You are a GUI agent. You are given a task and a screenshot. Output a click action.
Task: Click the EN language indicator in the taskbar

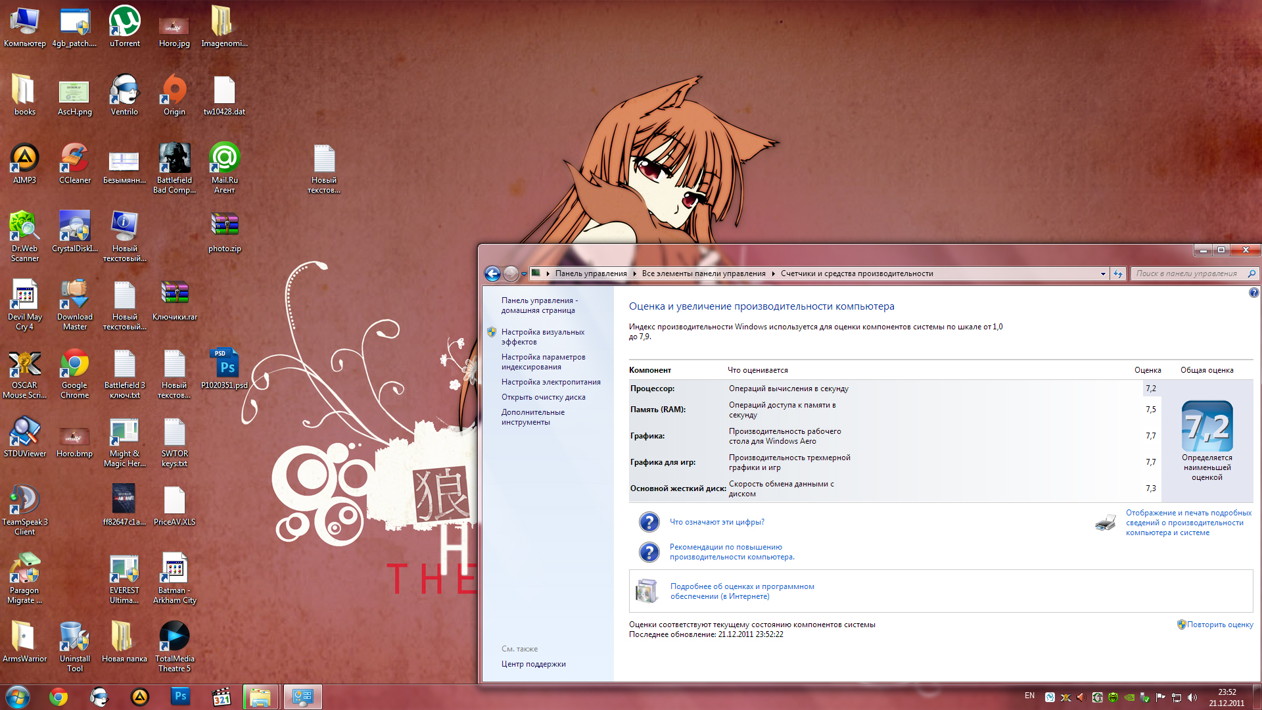coord(1029,696)
